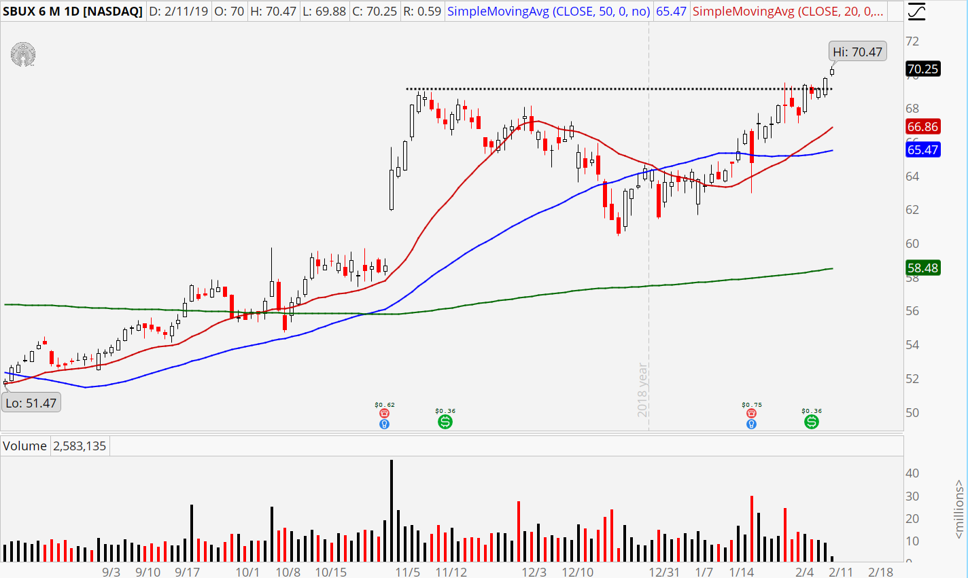Click the 11/12 date label
This screenshot has height=578, width=968.
451,572
